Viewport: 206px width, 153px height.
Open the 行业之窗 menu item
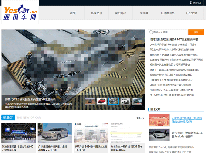[192, 13]
